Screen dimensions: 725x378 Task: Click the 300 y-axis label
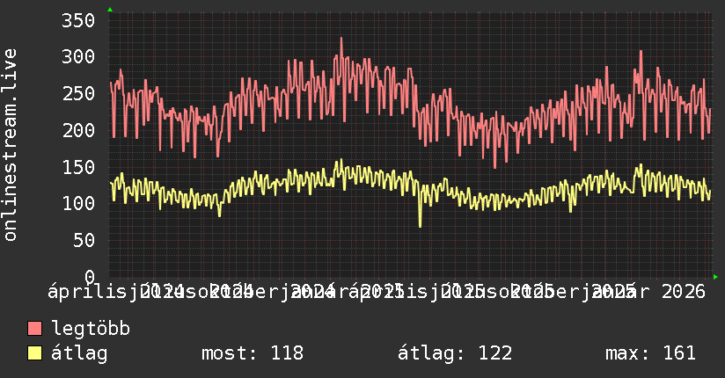[x=78, y=57]
